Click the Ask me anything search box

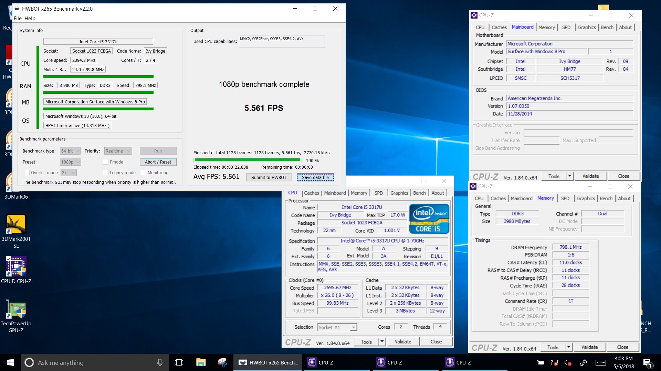95,362
